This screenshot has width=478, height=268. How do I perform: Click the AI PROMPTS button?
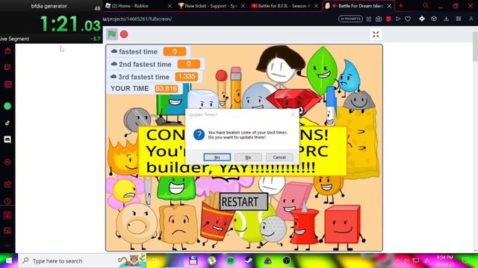[350, 19]
